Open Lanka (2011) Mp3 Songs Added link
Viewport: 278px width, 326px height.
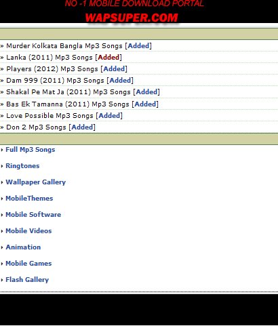coord(108,58)
